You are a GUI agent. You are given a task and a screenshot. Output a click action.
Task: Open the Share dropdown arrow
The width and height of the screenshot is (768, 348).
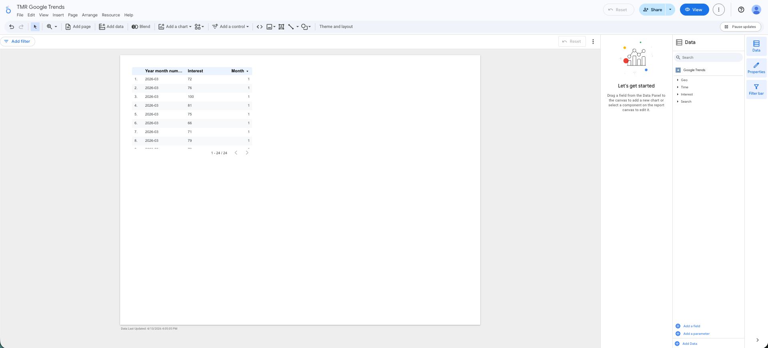pos(670,10)
